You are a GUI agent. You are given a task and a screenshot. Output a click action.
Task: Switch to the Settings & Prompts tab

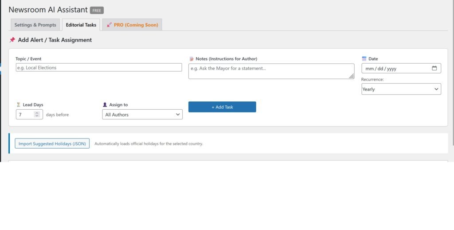tap(35, 25)
